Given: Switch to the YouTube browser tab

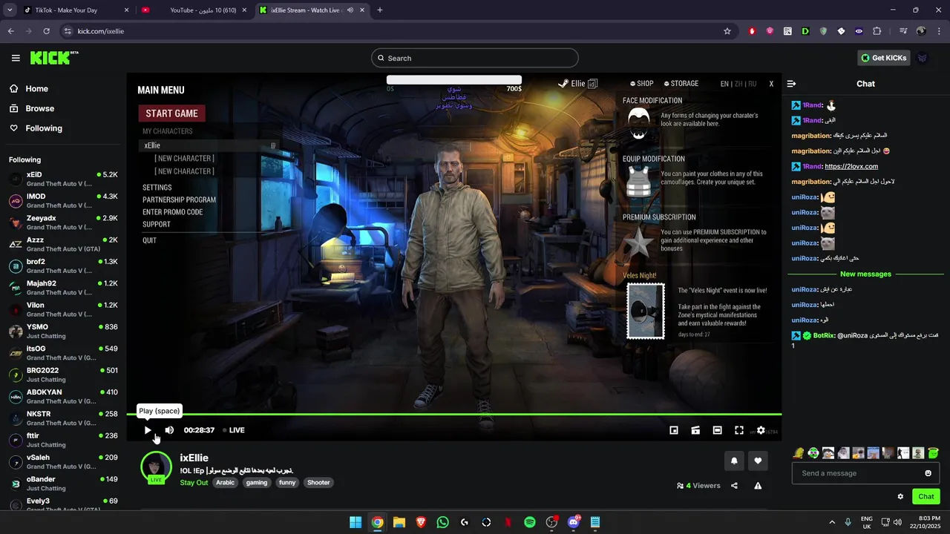Looking at the screenshot, I should coord(194,10).
